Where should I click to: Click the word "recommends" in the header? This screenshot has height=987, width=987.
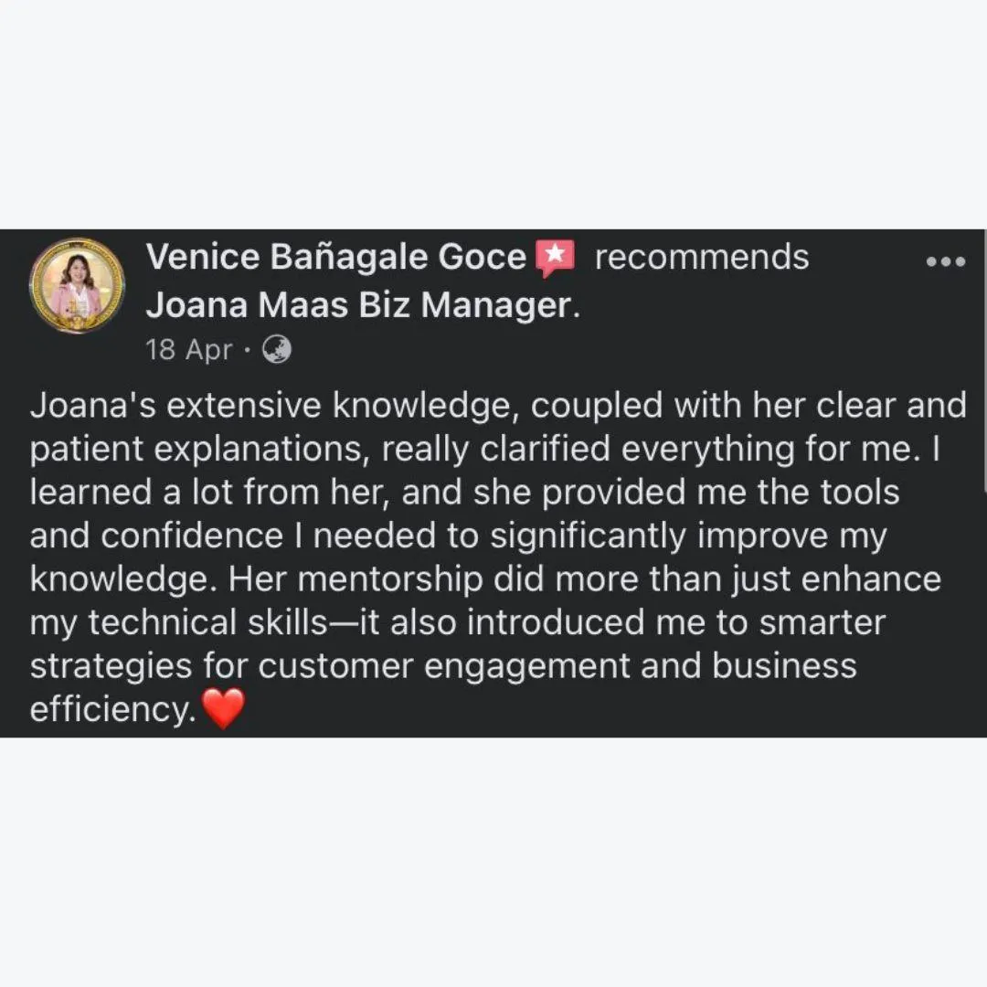pyautogui.click(x=702, y=258)
